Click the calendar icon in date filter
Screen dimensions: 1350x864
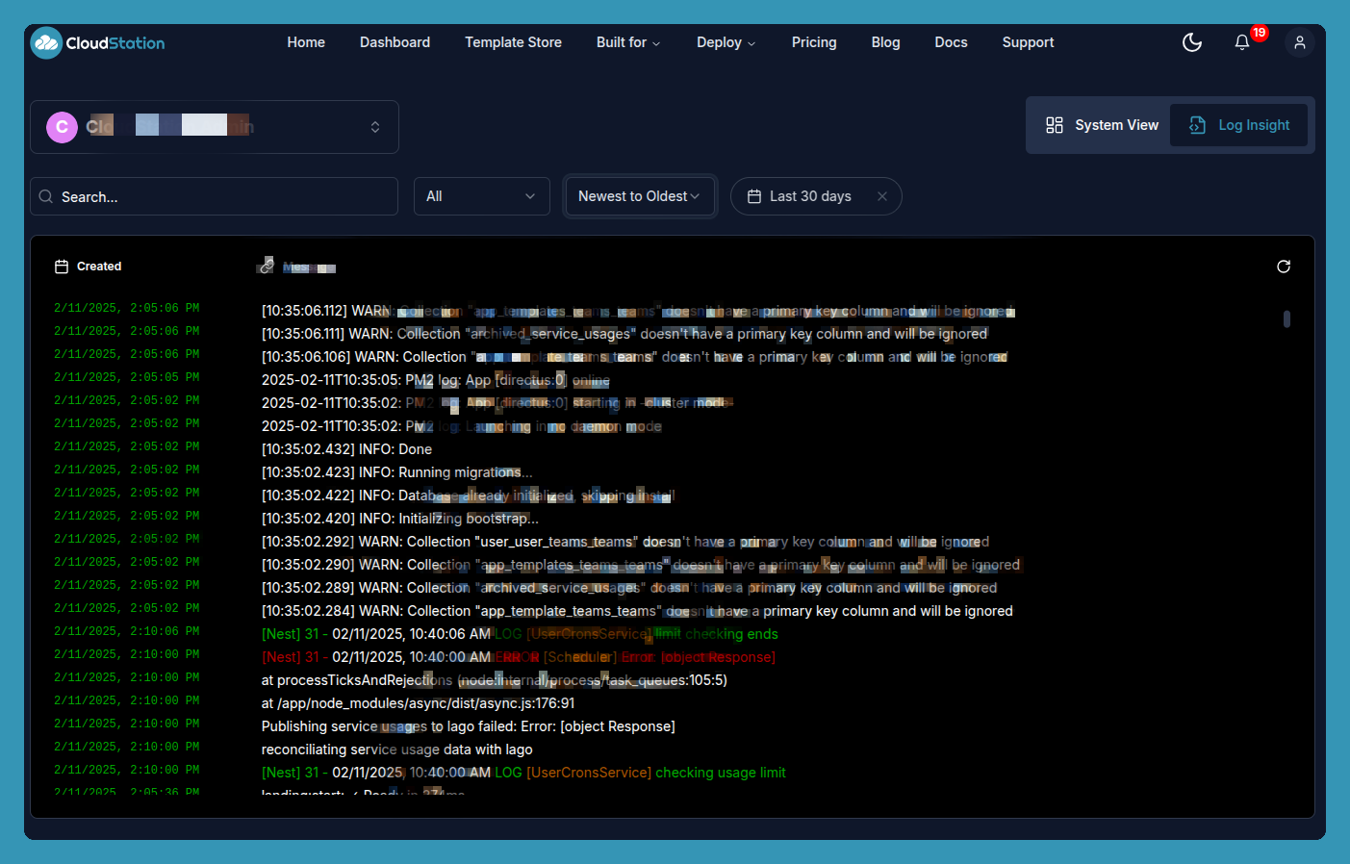point(754,196)
